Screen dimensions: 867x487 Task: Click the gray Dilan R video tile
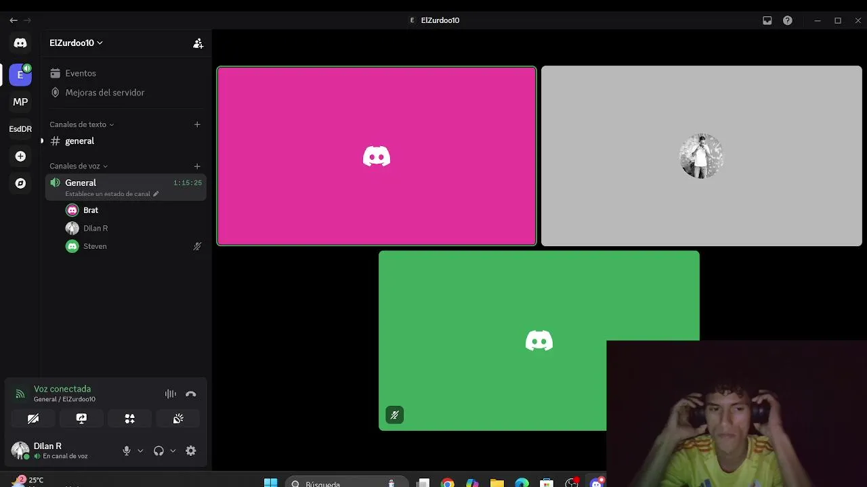[701, 156]
